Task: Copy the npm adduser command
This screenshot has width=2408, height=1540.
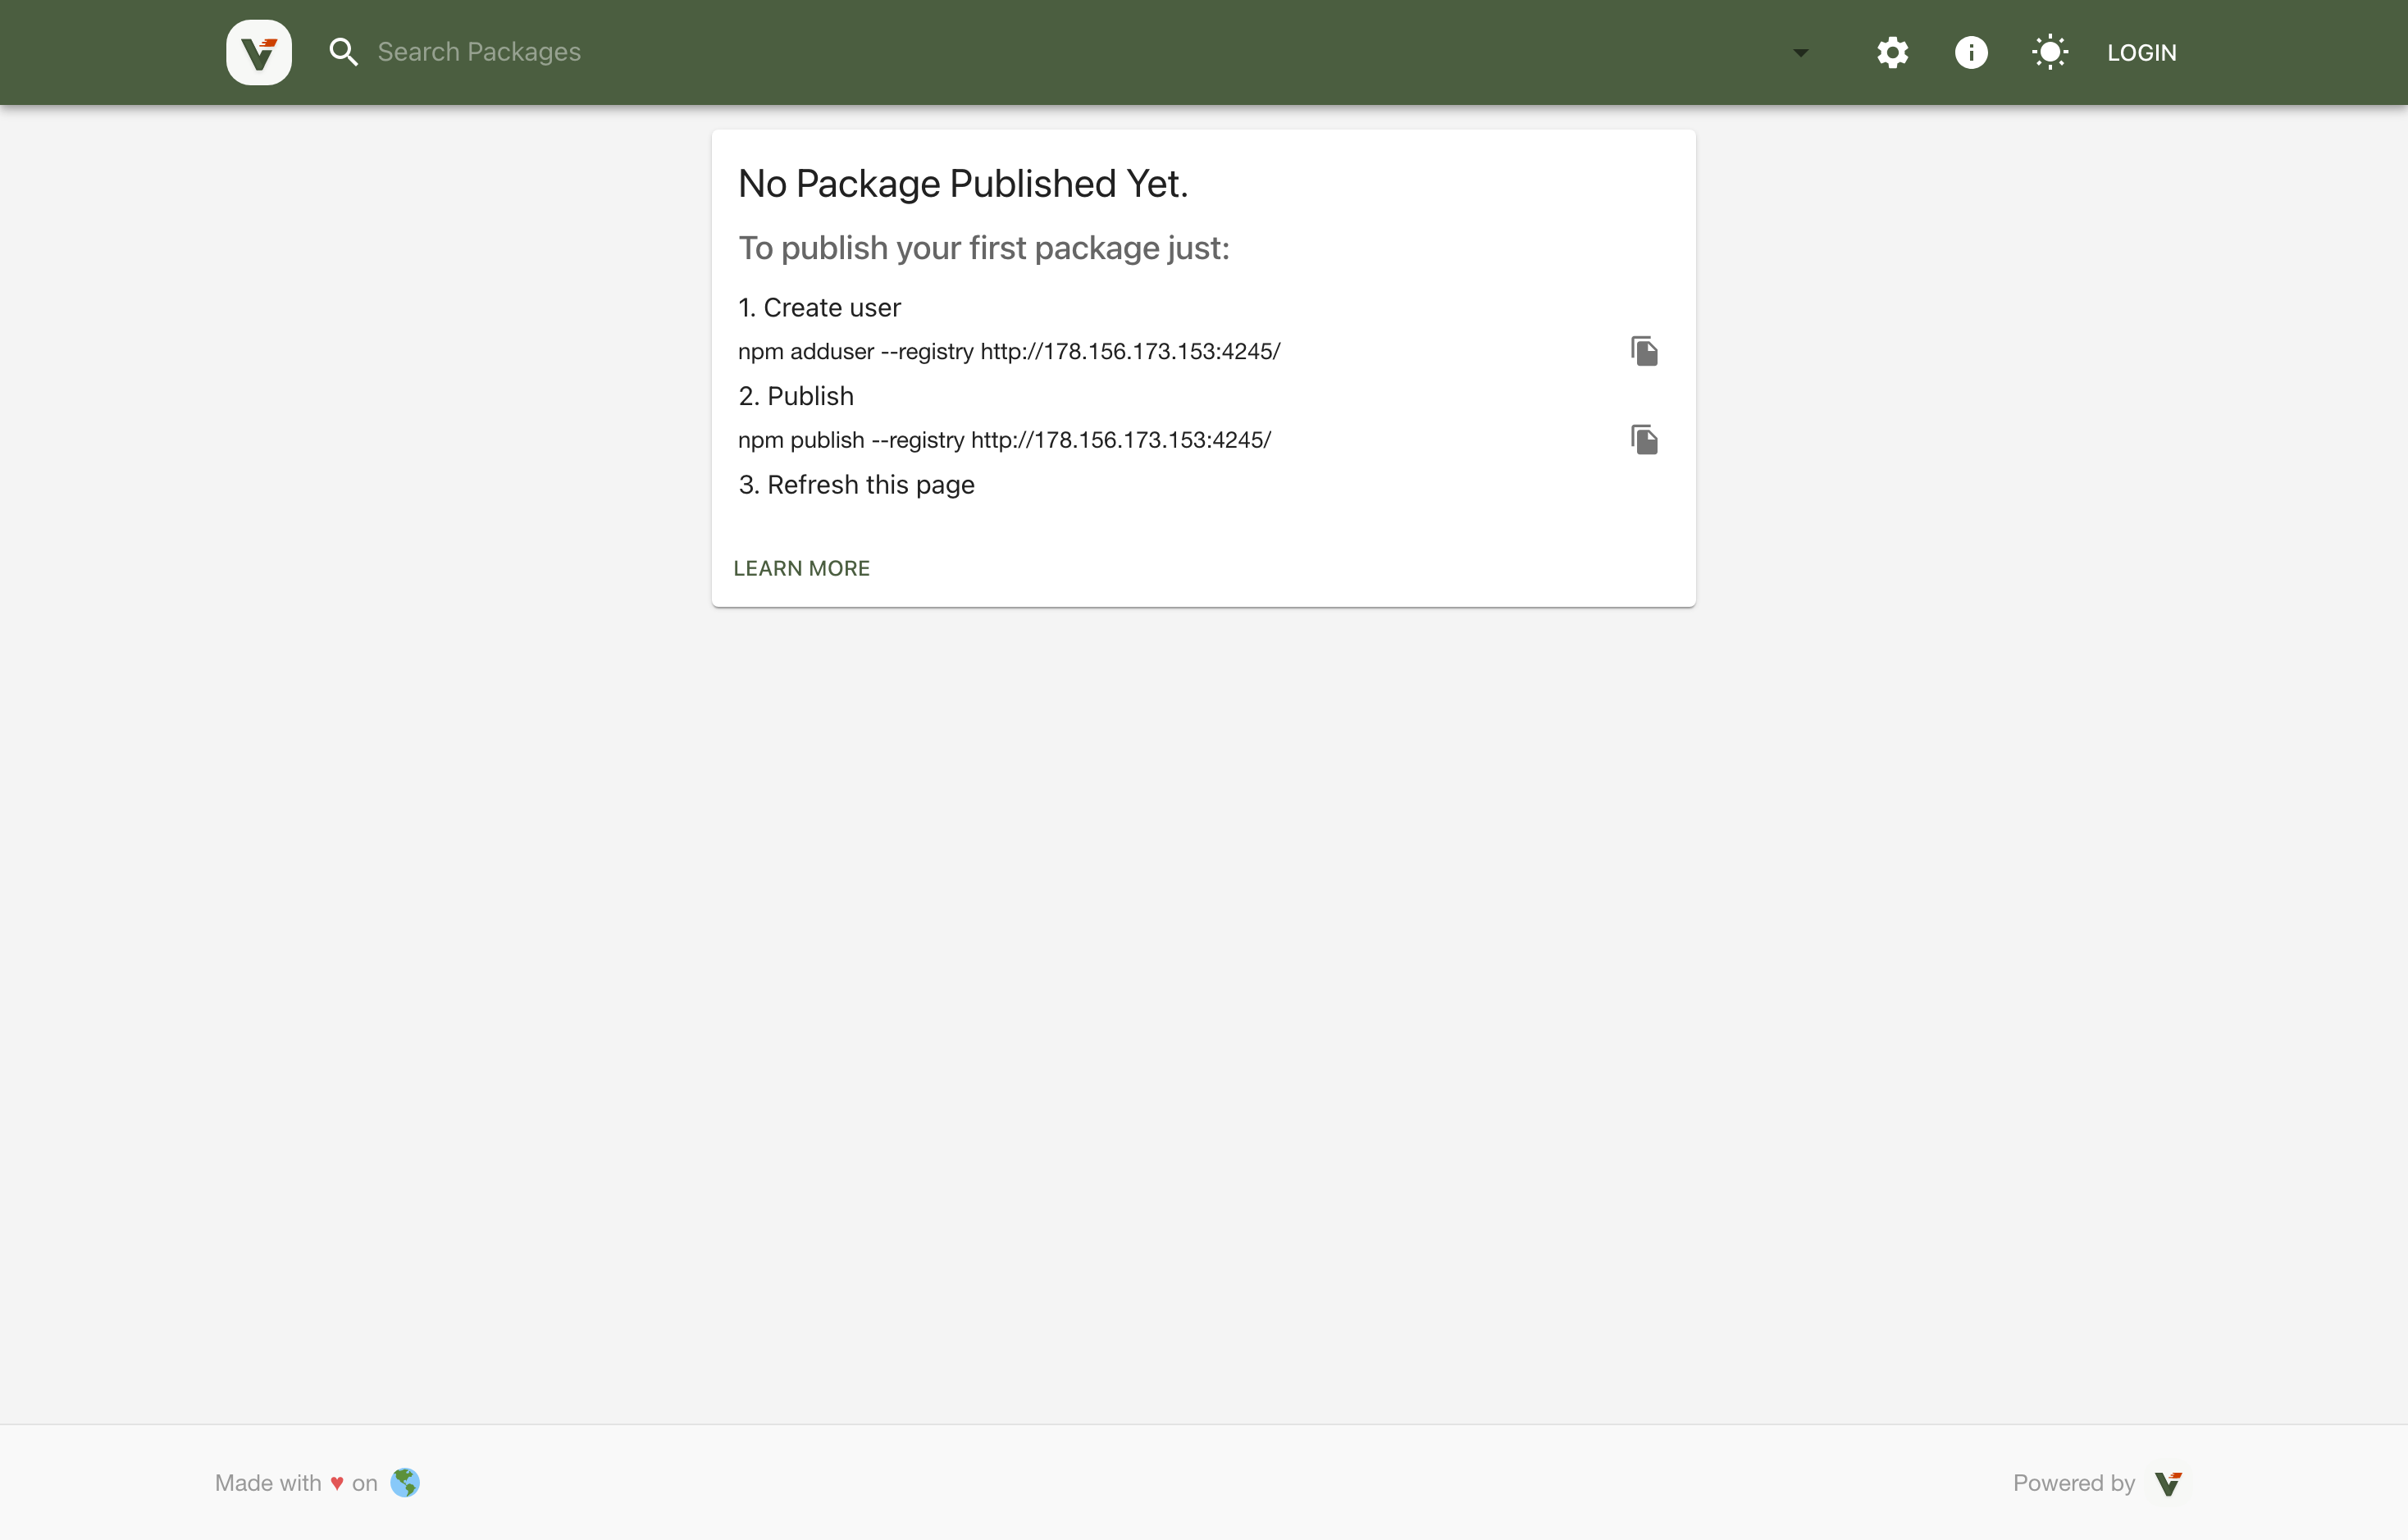Action: click(1644, 351)
